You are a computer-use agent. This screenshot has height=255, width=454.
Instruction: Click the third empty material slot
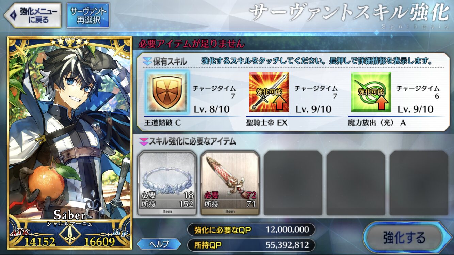coord(293,183)
